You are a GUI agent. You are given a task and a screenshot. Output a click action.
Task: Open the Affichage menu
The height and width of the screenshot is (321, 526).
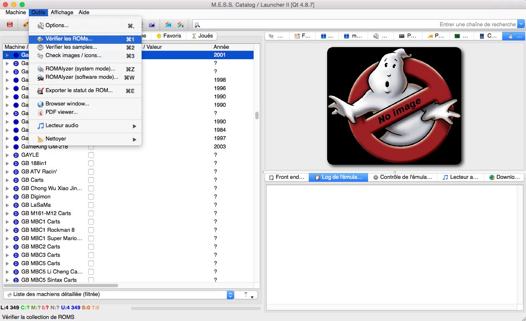coord(62,13)
